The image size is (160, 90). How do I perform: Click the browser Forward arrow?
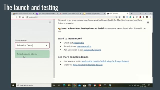point(16,17)
